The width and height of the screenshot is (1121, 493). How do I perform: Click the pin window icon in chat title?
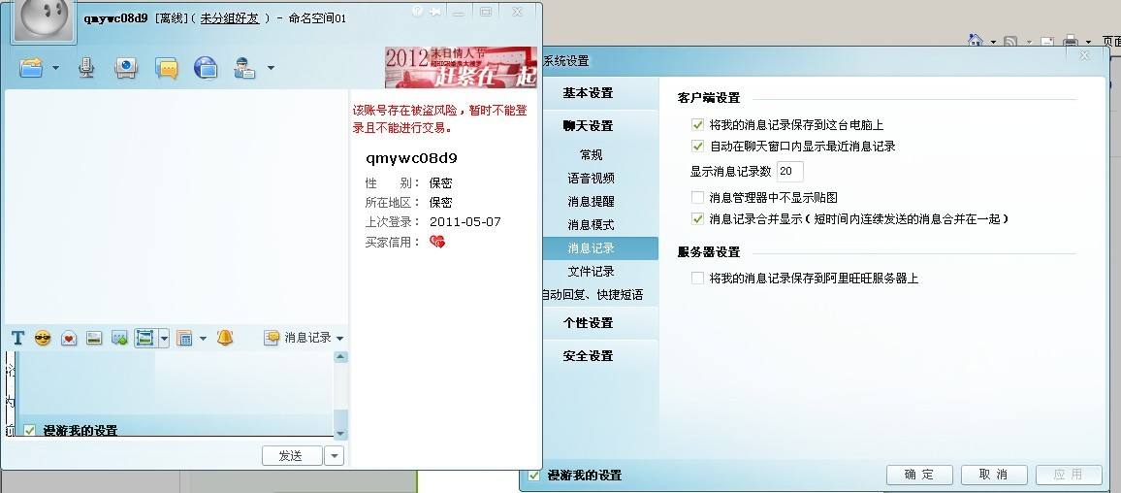(434, 12)
